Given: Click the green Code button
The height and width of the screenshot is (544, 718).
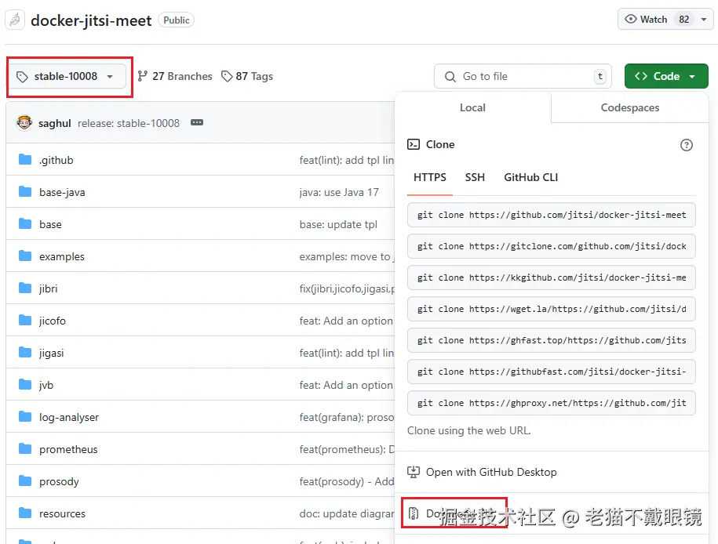Looking at the screenshot, I should (x=666, y=76).
